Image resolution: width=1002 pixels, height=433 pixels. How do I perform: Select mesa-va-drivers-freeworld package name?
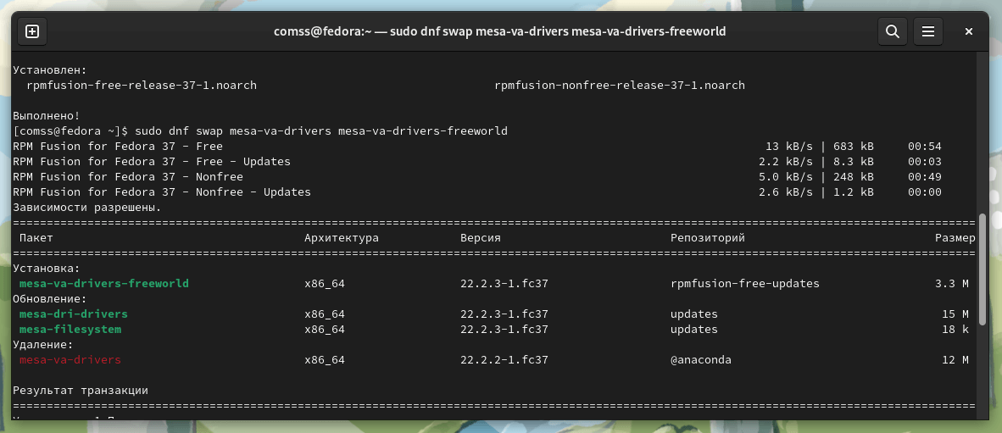click(x=104, y=283)
